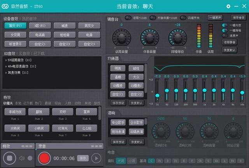Open the 游戏 effects tab
Viewport: 249px width, 168px height.
click(97, 103)
